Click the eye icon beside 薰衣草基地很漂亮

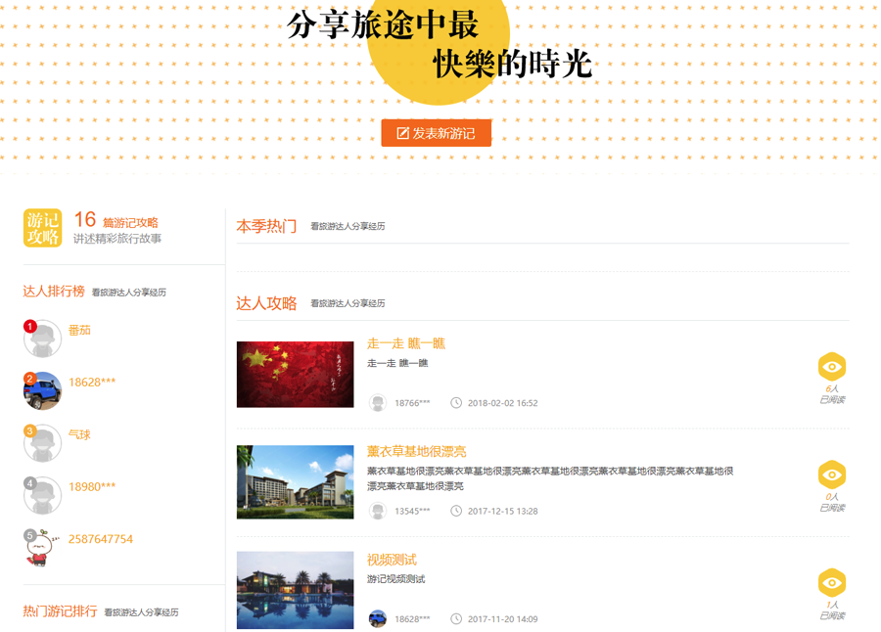point(831,474)
